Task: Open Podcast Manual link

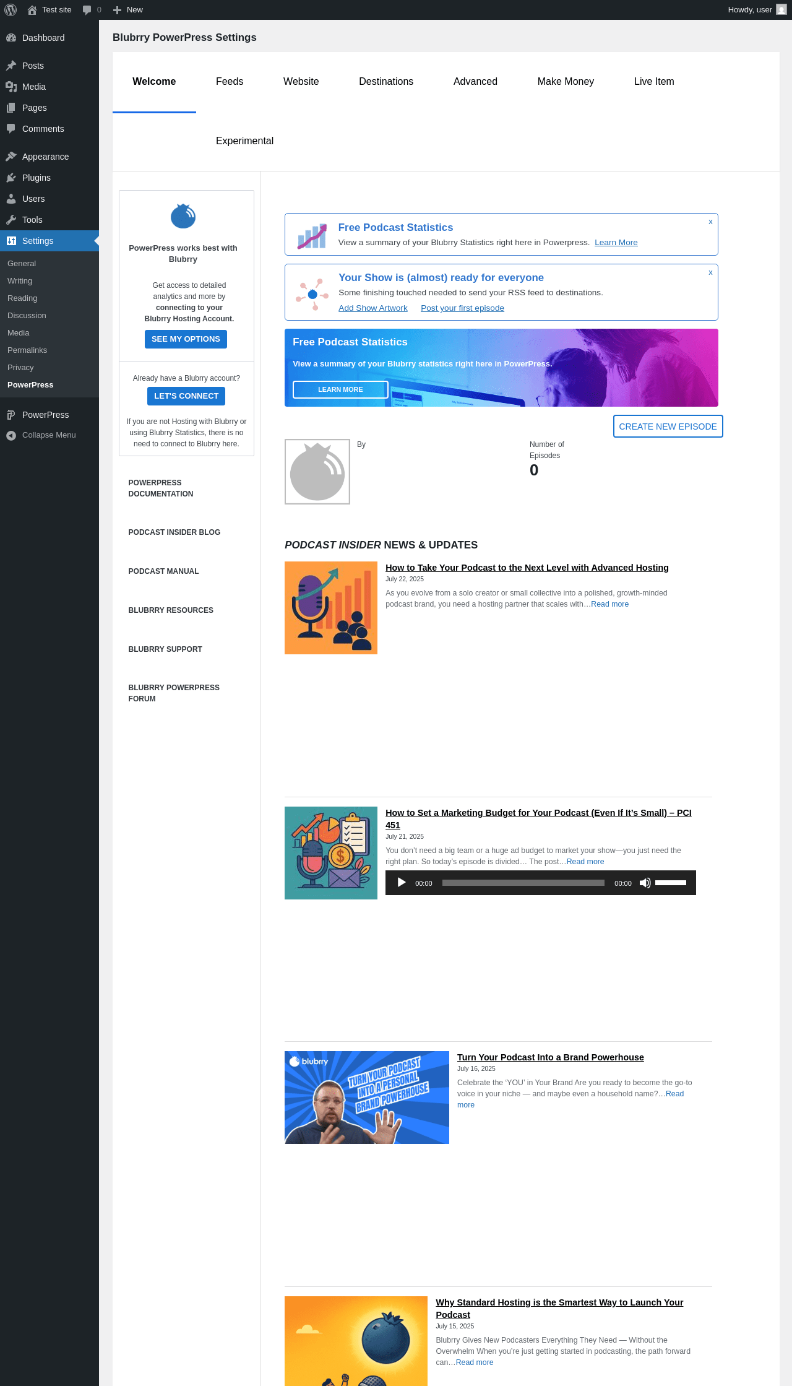Action: click(163, 571)
